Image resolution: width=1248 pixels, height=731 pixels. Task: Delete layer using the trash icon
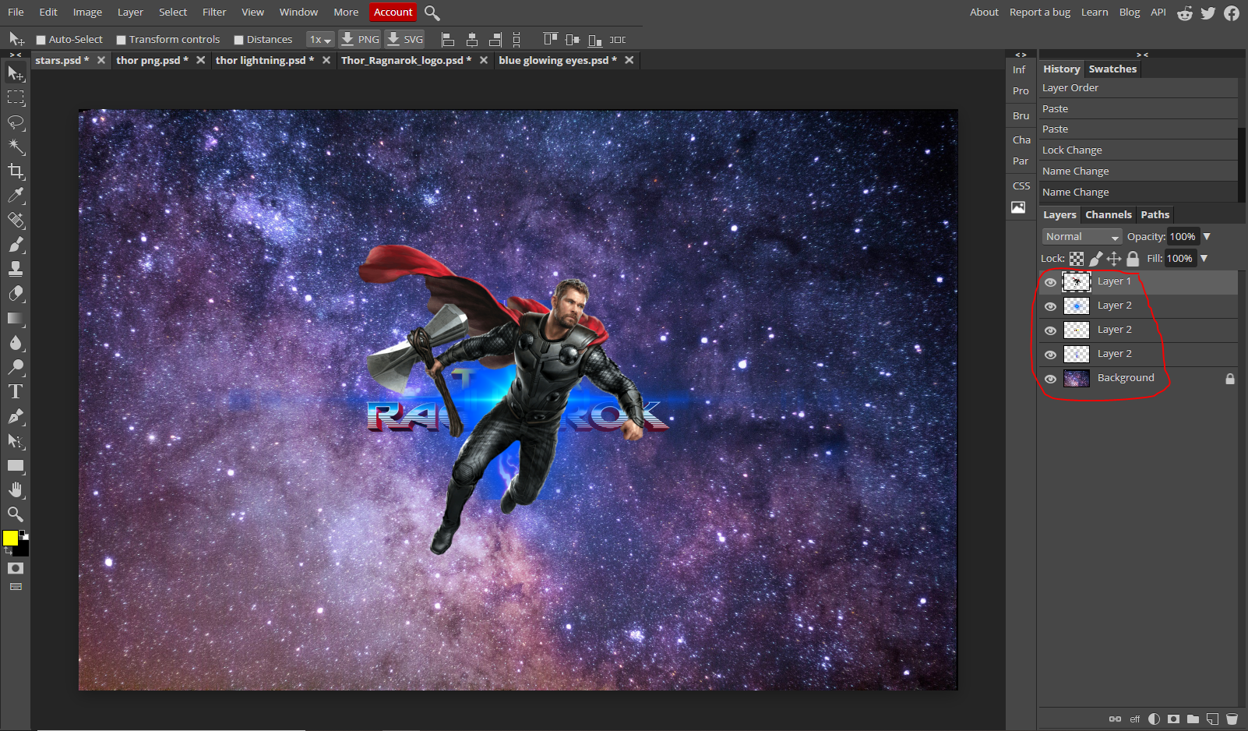[1232, 719]
